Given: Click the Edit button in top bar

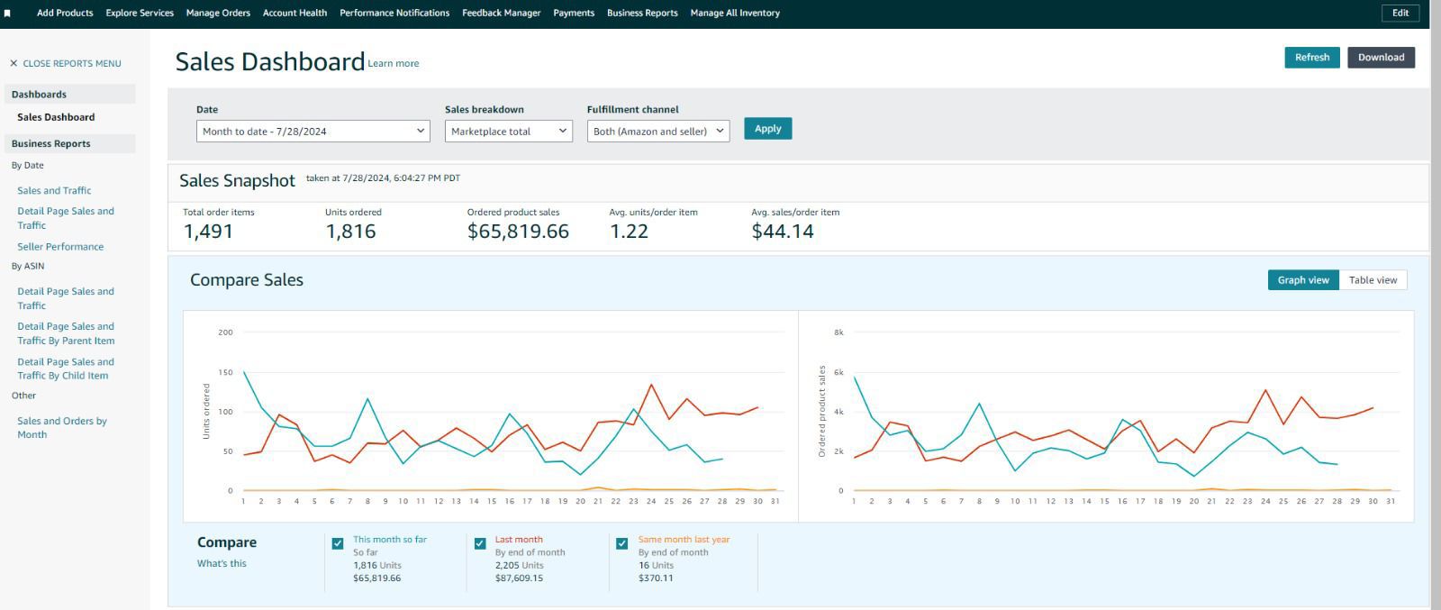Looking at the screenshot, I should [x=1400, y=13].
